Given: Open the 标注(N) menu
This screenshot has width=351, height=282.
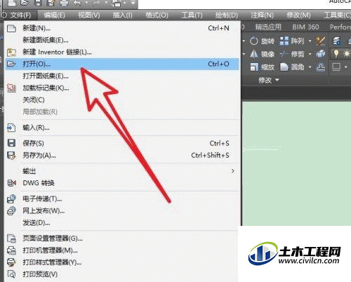Looking at the screenshot, I should (262, 15).
